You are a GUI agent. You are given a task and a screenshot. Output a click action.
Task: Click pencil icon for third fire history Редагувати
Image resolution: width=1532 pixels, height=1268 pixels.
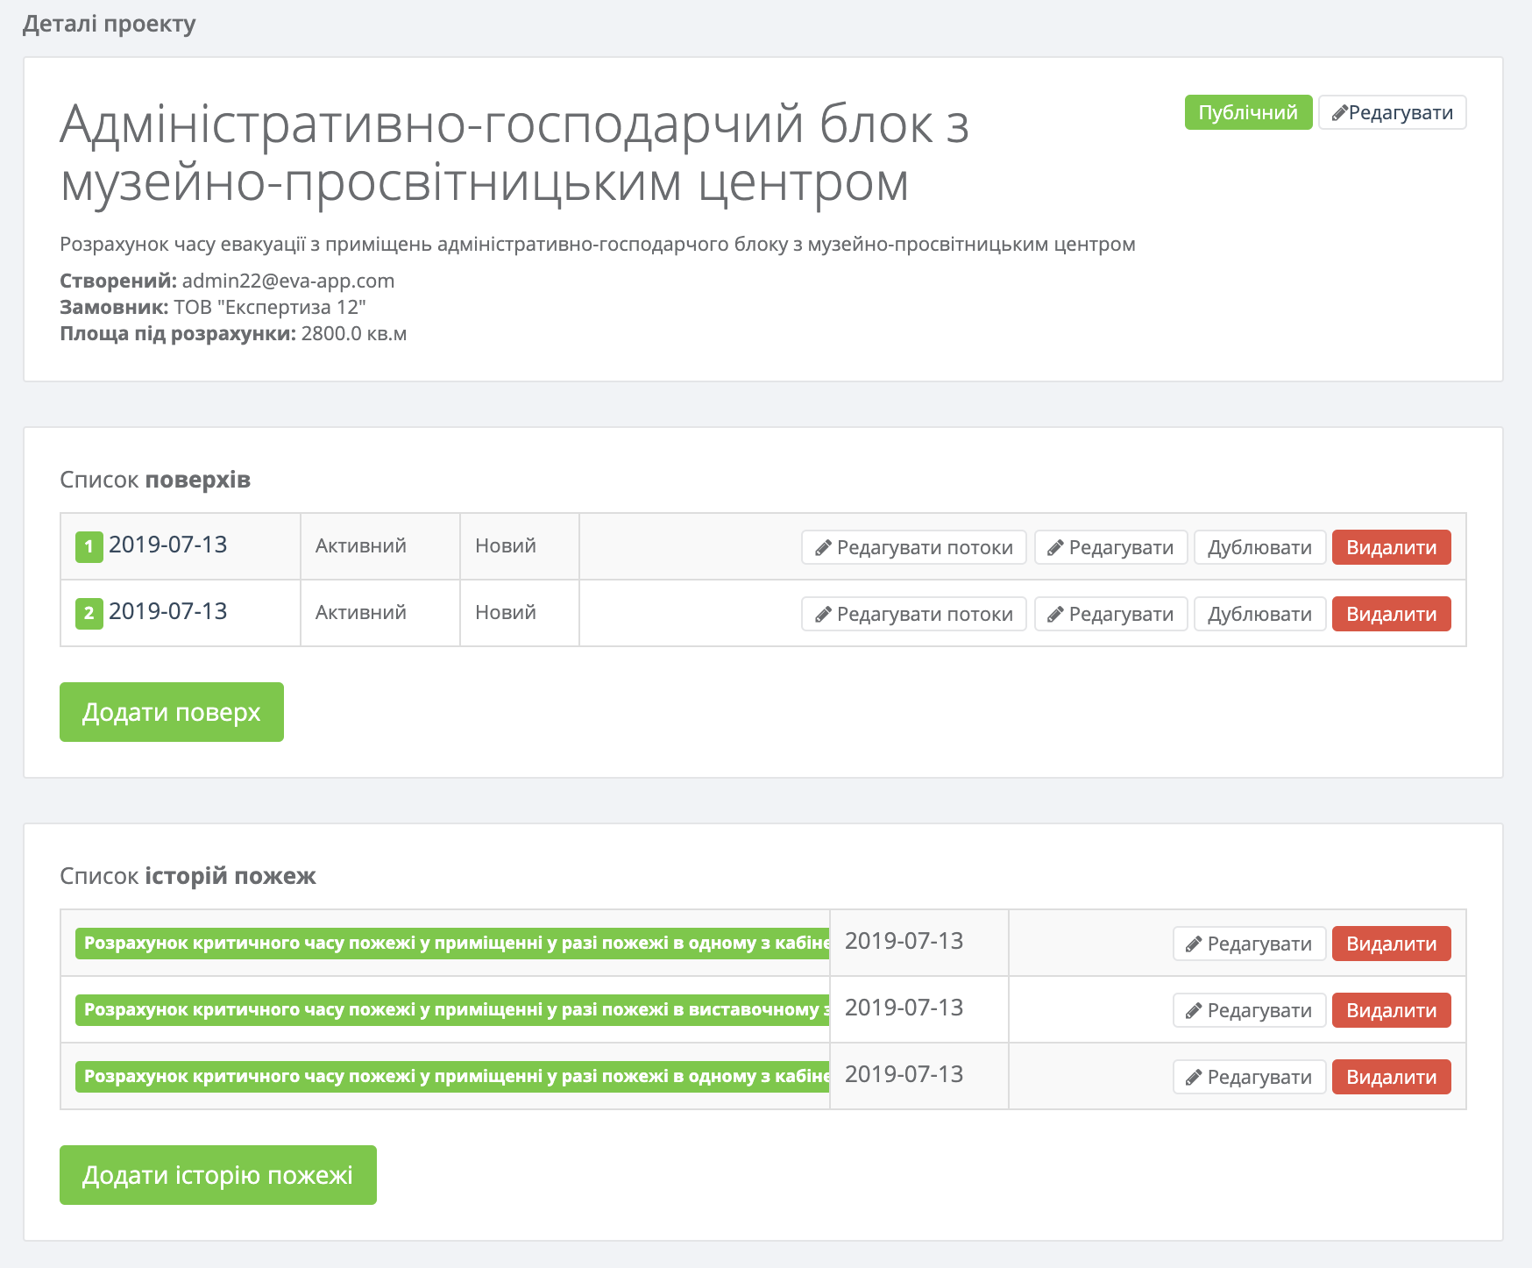tap(1194, 1078)
